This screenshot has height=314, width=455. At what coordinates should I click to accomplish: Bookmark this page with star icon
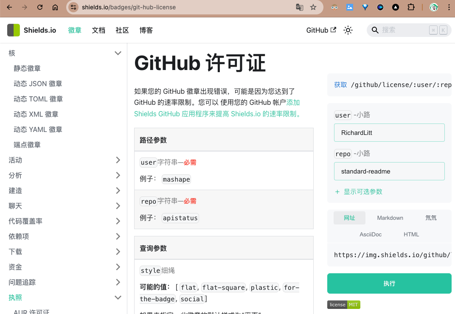pos(313,7)
